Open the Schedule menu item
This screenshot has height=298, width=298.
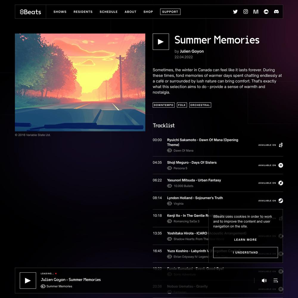(x=108, y=12)
